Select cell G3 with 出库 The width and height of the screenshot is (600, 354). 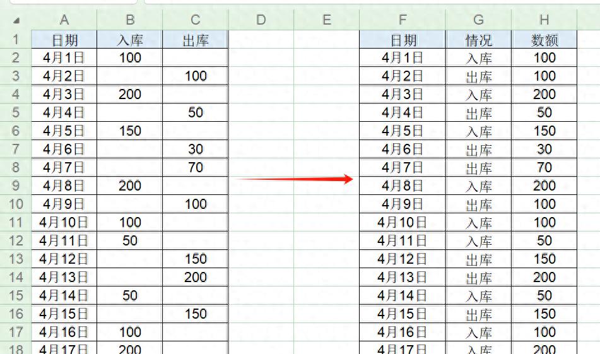(x=479, y=76)
